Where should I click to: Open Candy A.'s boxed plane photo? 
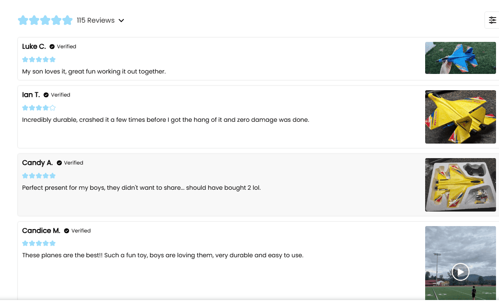point(460,185)
